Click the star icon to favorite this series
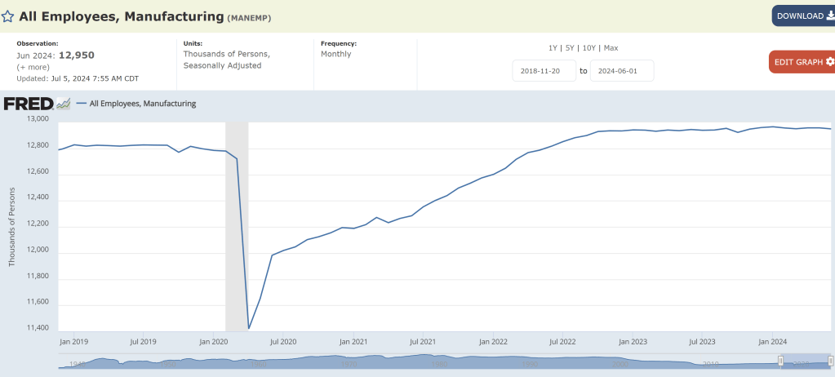Screen dimensions: 835x377 click(7, 16)
